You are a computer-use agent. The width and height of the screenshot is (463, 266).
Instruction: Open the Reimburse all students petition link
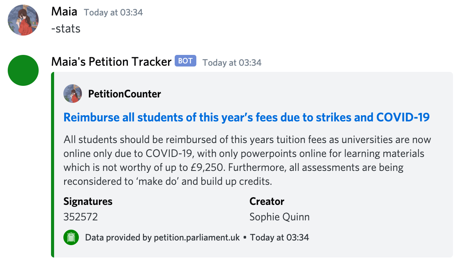[246, 117]
